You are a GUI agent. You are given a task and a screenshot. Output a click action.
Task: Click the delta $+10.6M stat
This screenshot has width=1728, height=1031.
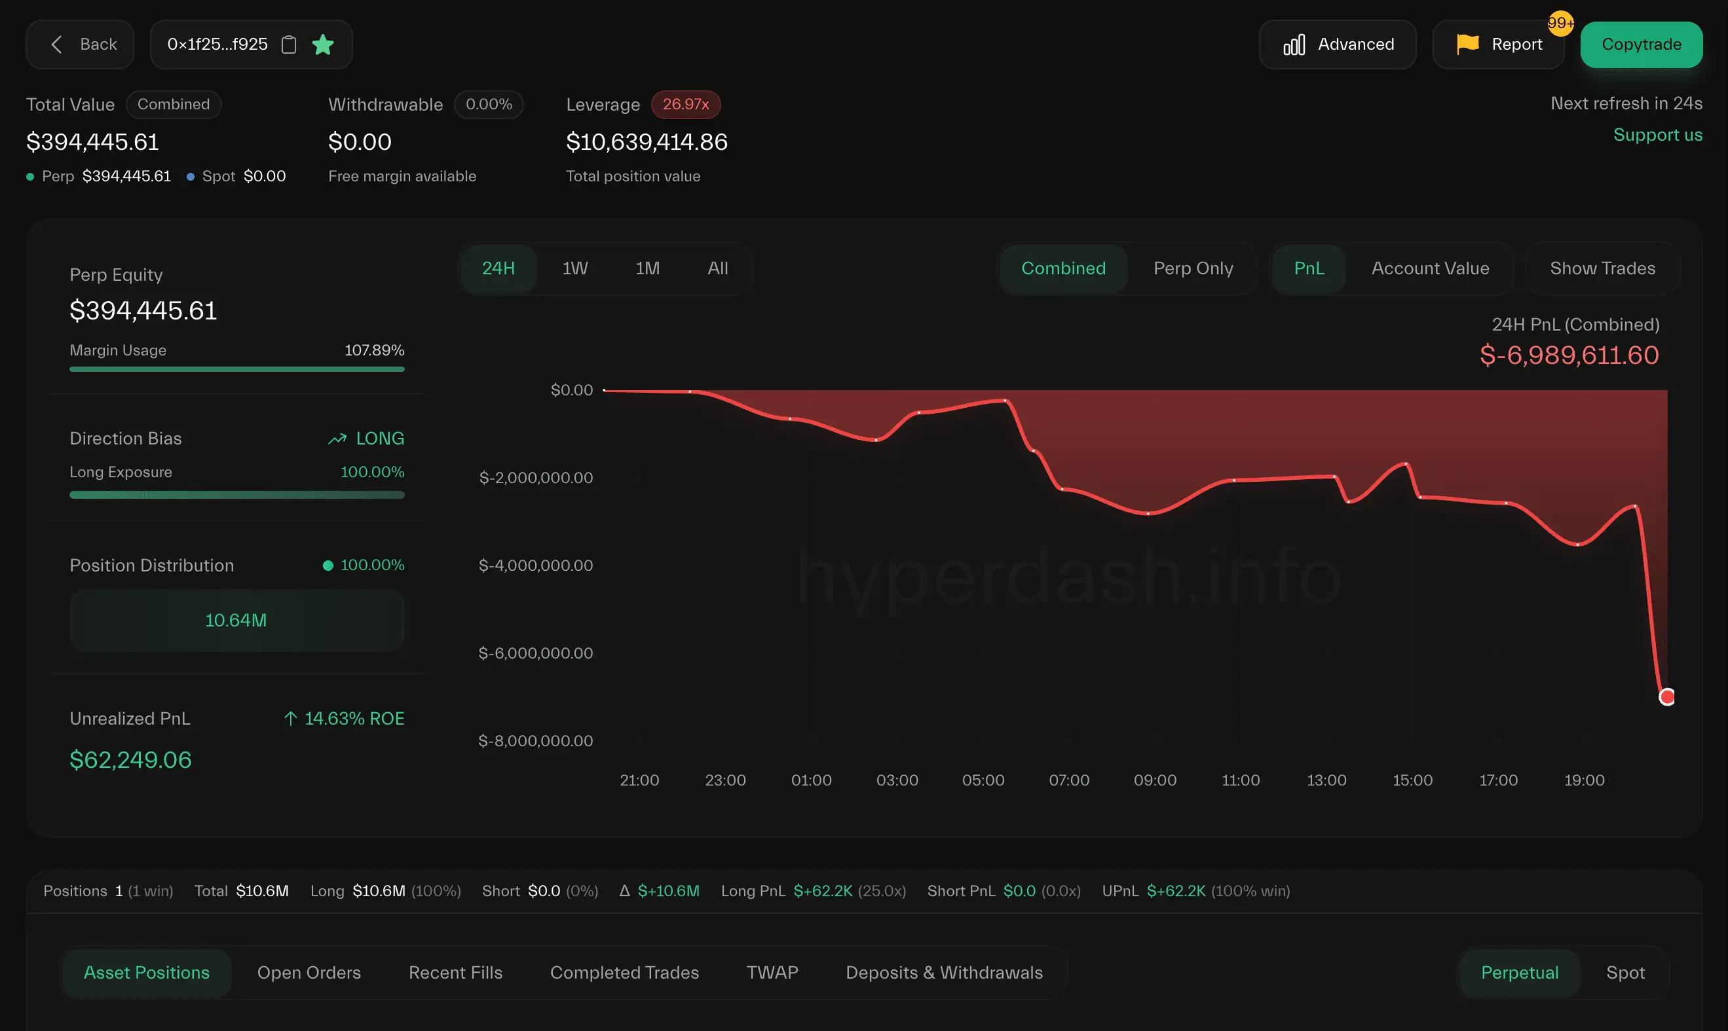coord(659,891)
